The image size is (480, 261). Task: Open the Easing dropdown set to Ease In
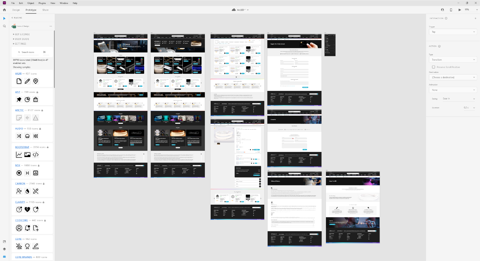click(459, 99)
